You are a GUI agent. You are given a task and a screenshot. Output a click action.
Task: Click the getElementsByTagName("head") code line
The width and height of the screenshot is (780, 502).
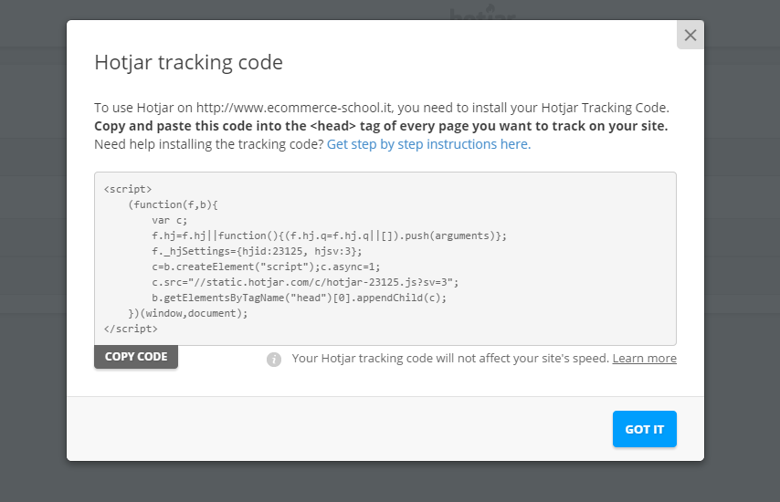[300, 298]
